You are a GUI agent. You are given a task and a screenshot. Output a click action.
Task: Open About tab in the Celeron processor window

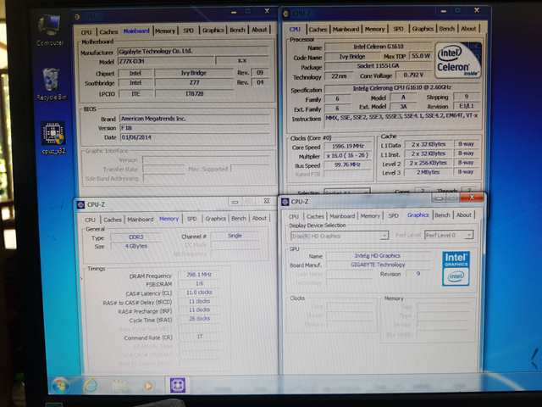pyautogui.click(x=468, y=28)
